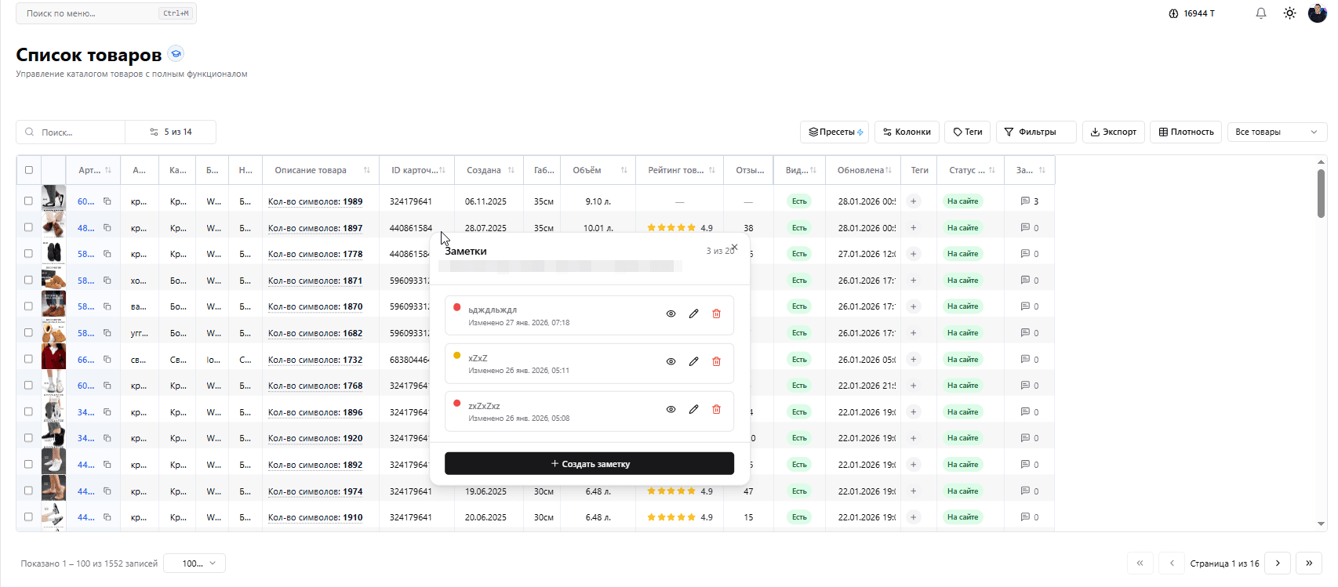Edit the note "xZxZ" with pencil icon
Screen dimensions: 1338x587
coord(693,361)
